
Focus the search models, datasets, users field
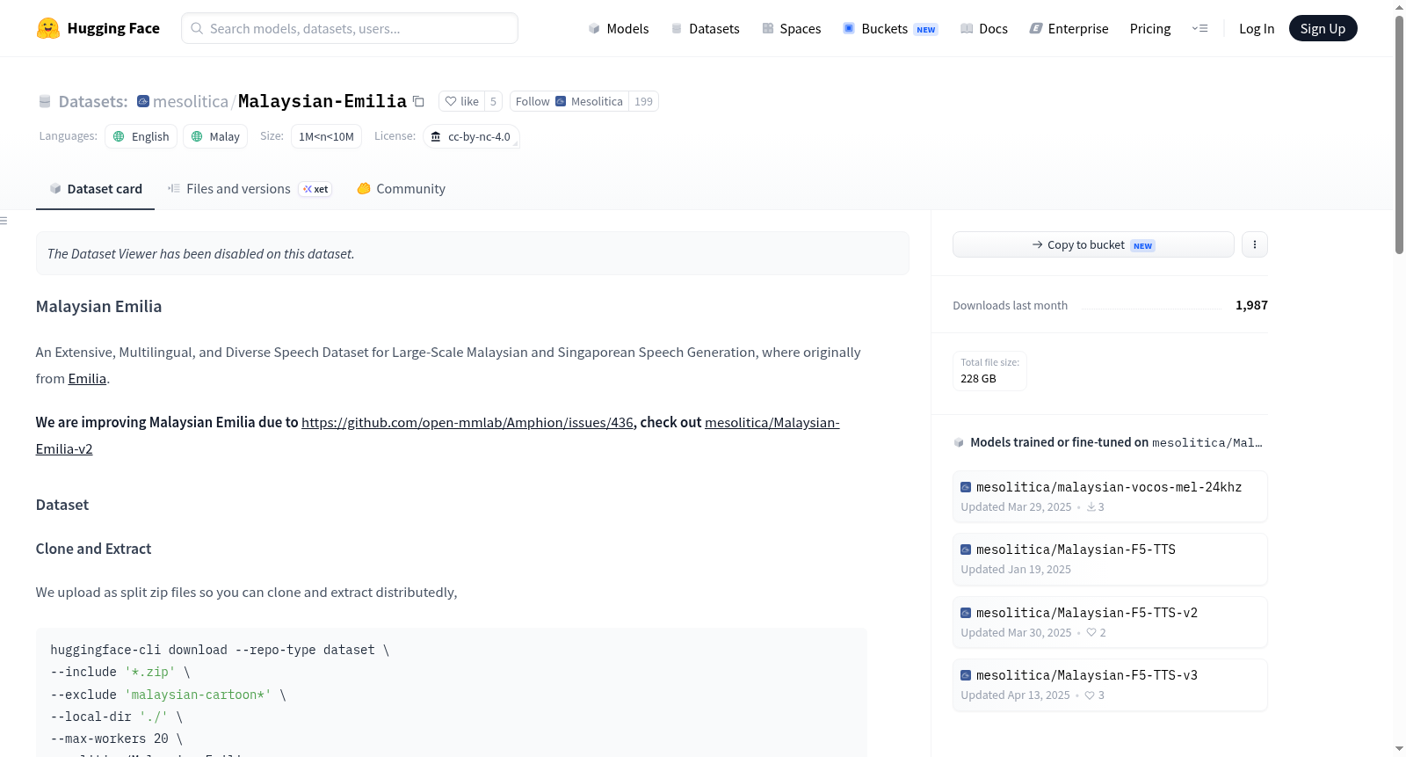pos(350,28)
